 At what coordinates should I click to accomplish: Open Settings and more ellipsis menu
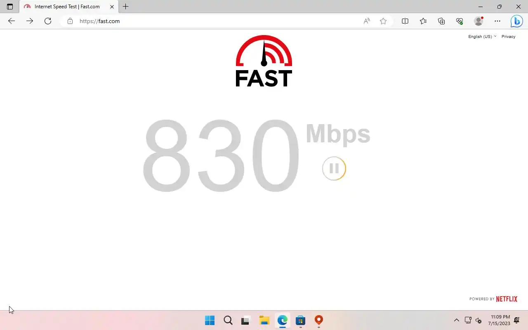click(x=497, y=21)
